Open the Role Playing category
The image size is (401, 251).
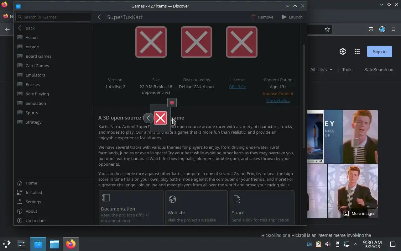tap(53, 94)
